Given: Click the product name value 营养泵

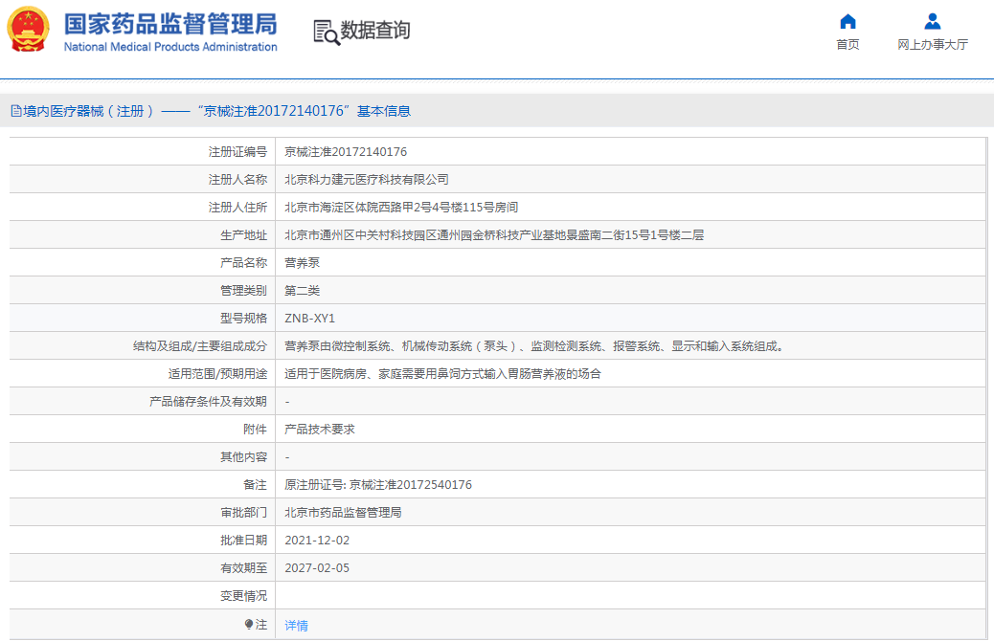Looking at the screenshot, I should tap(302, 262).
